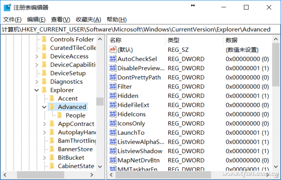
Task: Click the (数值未设置) data cell
Action: [242, 50]
